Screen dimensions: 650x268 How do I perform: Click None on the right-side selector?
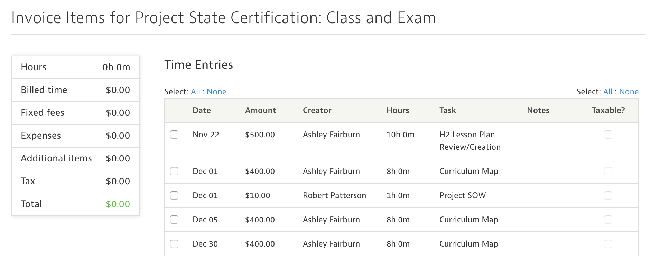[x=629, y=91]
